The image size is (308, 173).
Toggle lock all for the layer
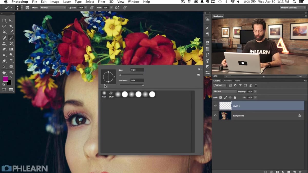235,98
